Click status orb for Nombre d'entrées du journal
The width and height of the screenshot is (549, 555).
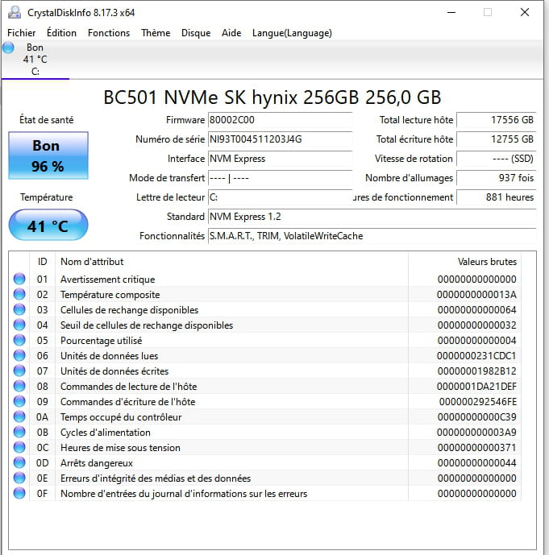pos(19,493)
